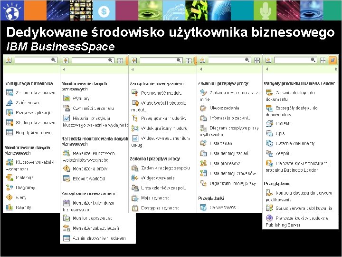Select the Zbiór zmian widget icon
The width and height of the screenshot is (342, 257).
tap(9, 102)
